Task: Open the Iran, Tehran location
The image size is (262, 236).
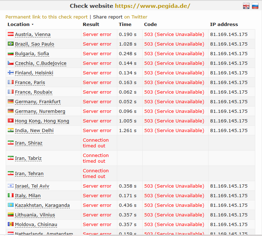Action: (29, 174)
